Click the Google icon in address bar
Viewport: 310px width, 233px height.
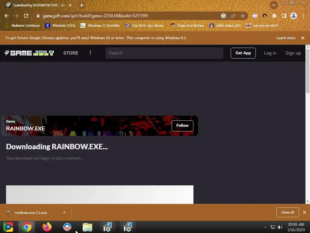point(223,16)
